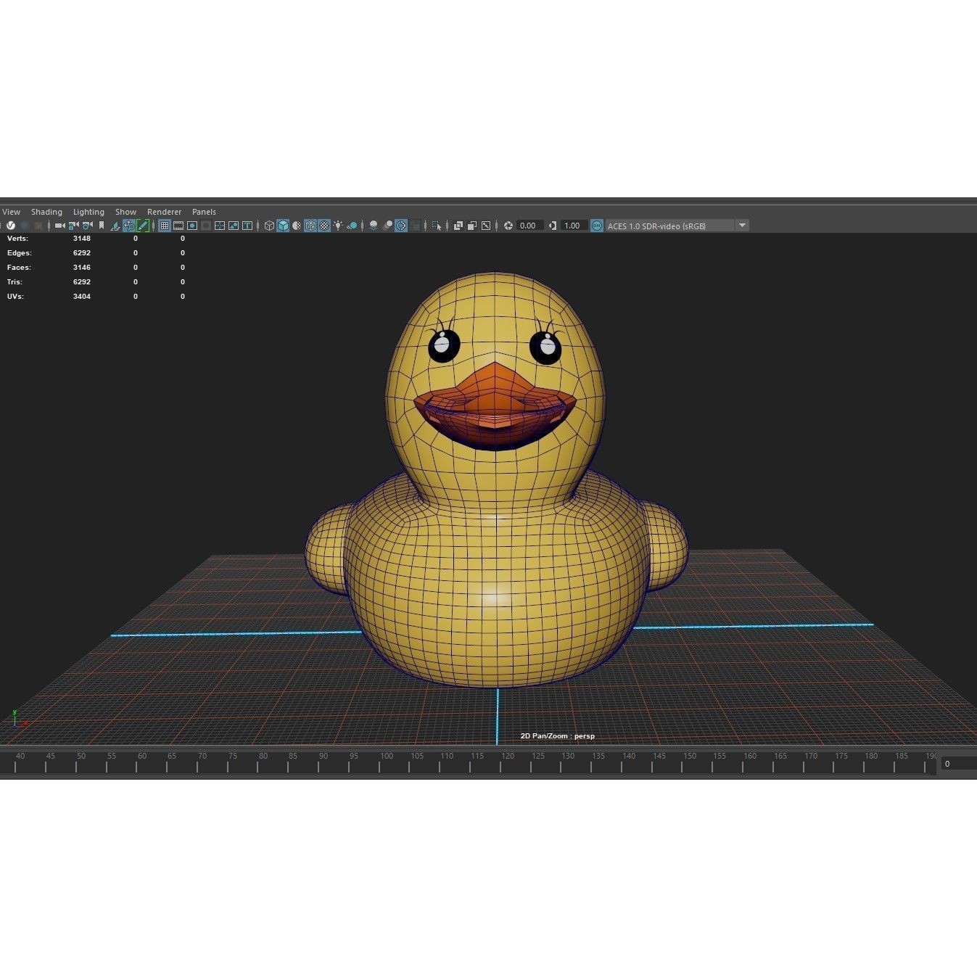Viewport: 977px width, 977px height.
Task: Open the camera bookmarks icon
Action: pyautogui.click(x=102, y=226)
